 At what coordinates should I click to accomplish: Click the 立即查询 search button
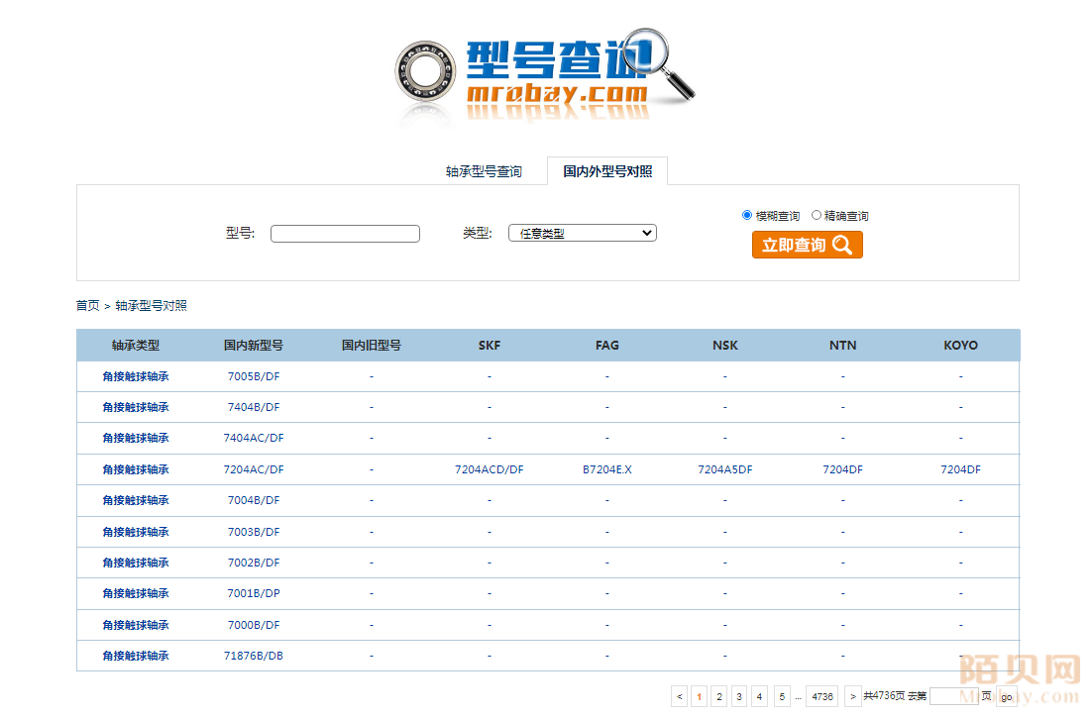point(807,245)
